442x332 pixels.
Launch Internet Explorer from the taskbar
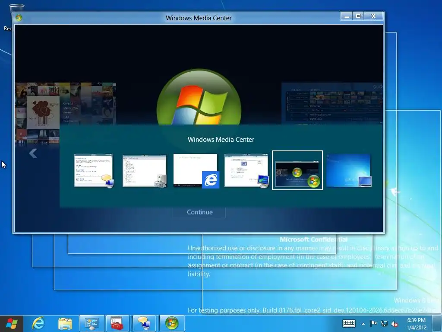tap(38, 323)
